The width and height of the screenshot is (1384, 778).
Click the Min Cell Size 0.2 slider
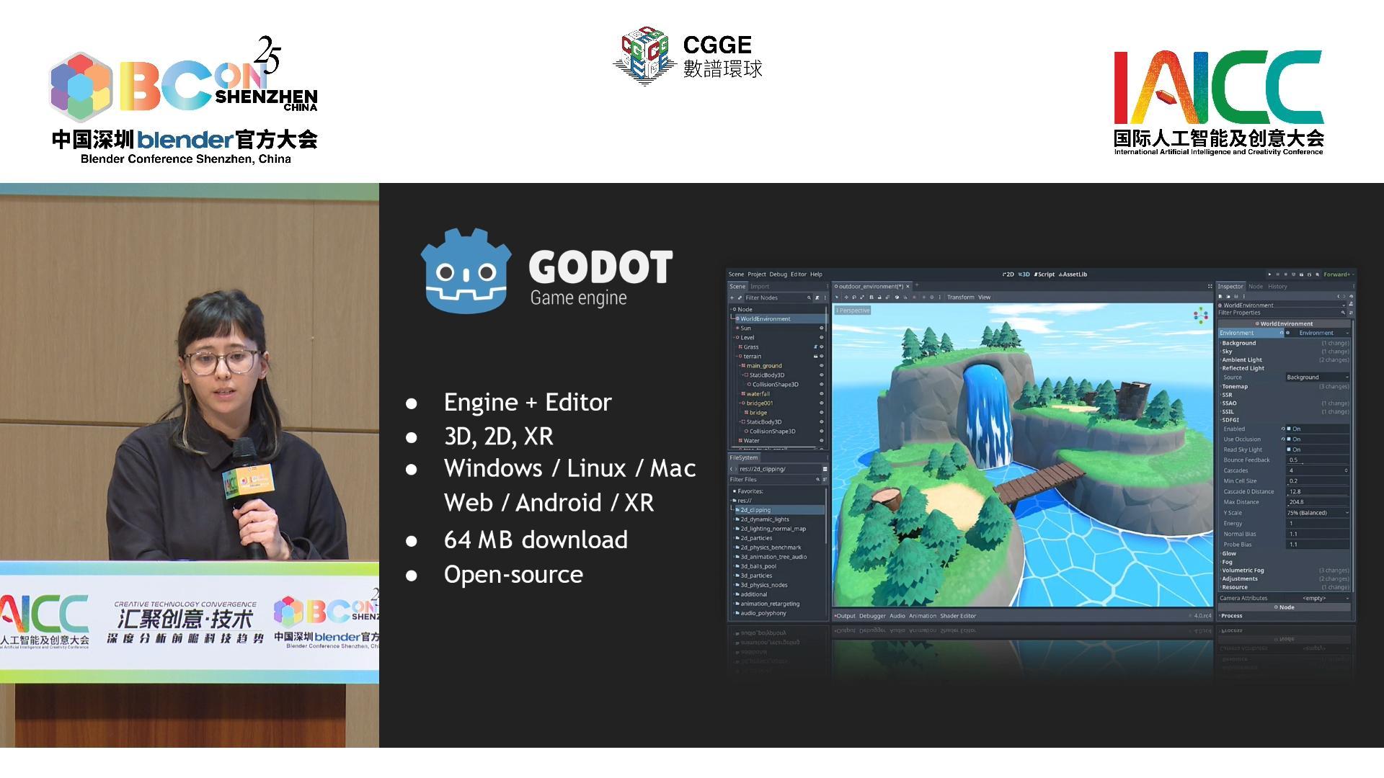tap(1318, 481)
